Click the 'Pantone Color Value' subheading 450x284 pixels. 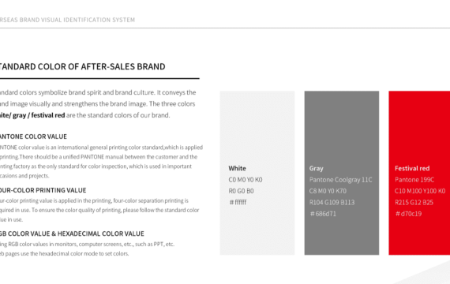click(33, 136)
